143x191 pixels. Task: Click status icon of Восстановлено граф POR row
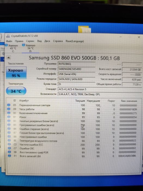pyautogui.click(x=10, y=152)
